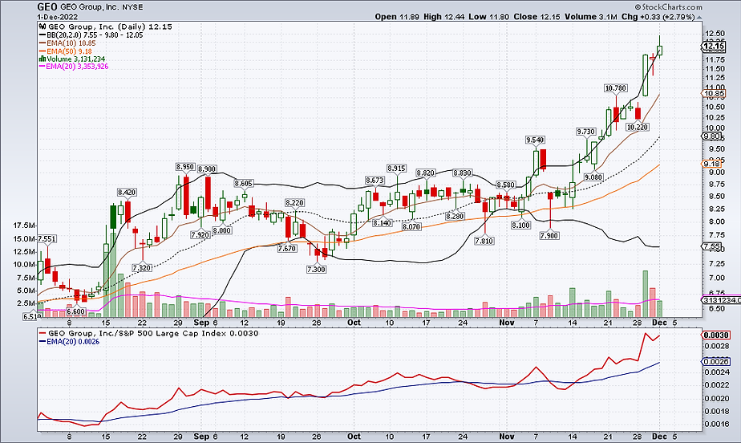Click the 8.673 high price label
Image resolution: width=741 pixels, height=443 pixels.
375,180
